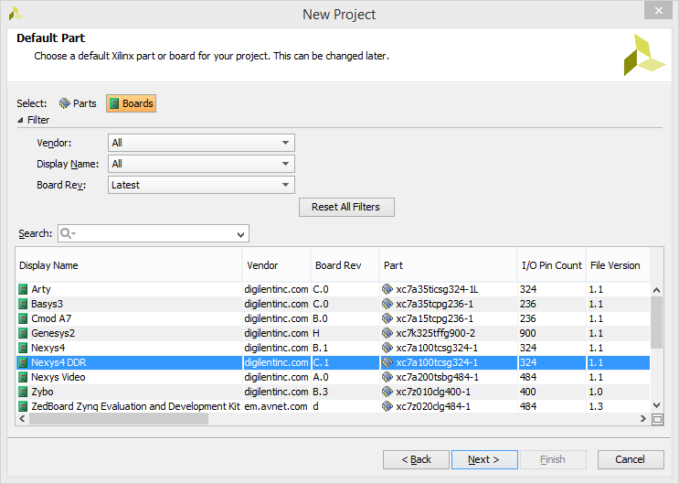This screenshot has width=679, height=484.
Task: Close the New Project dialog
Action: coord(658,10)
